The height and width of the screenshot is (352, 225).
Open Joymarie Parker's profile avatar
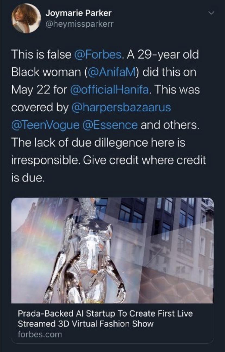click(27, 18)
